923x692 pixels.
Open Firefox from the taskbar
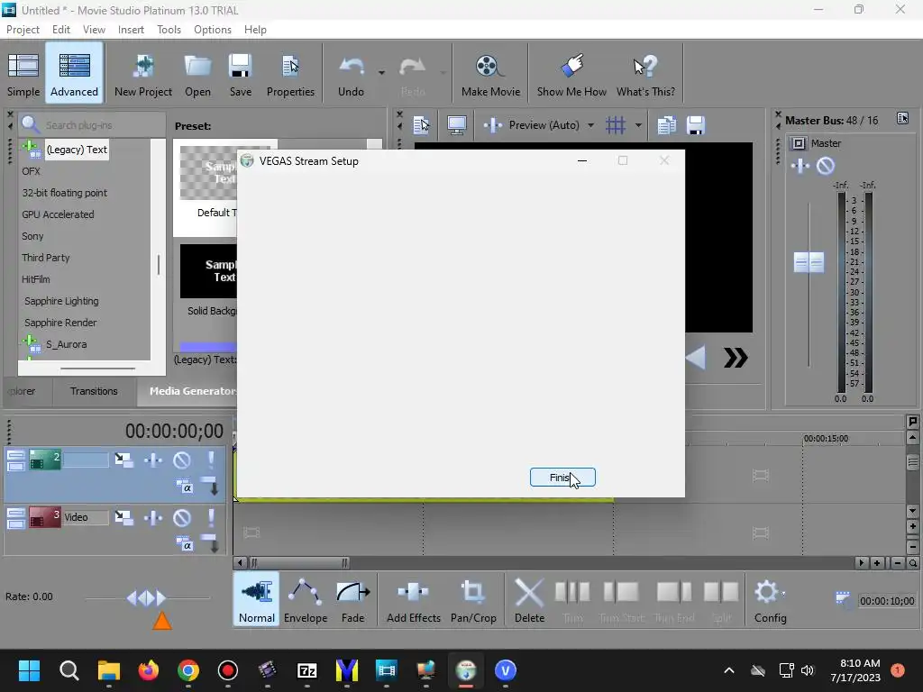tap(149, 670)
